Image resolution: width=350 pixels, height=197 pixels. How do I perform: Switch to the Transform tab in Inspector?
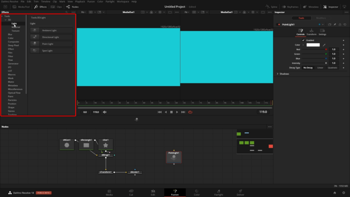(x=311, y=32)
